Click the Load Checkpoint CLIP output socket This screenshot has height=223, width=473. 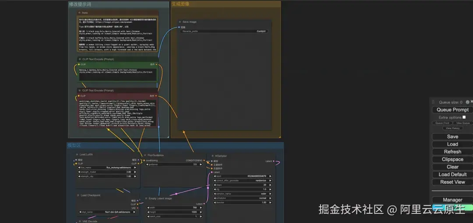tap(138, 204)
